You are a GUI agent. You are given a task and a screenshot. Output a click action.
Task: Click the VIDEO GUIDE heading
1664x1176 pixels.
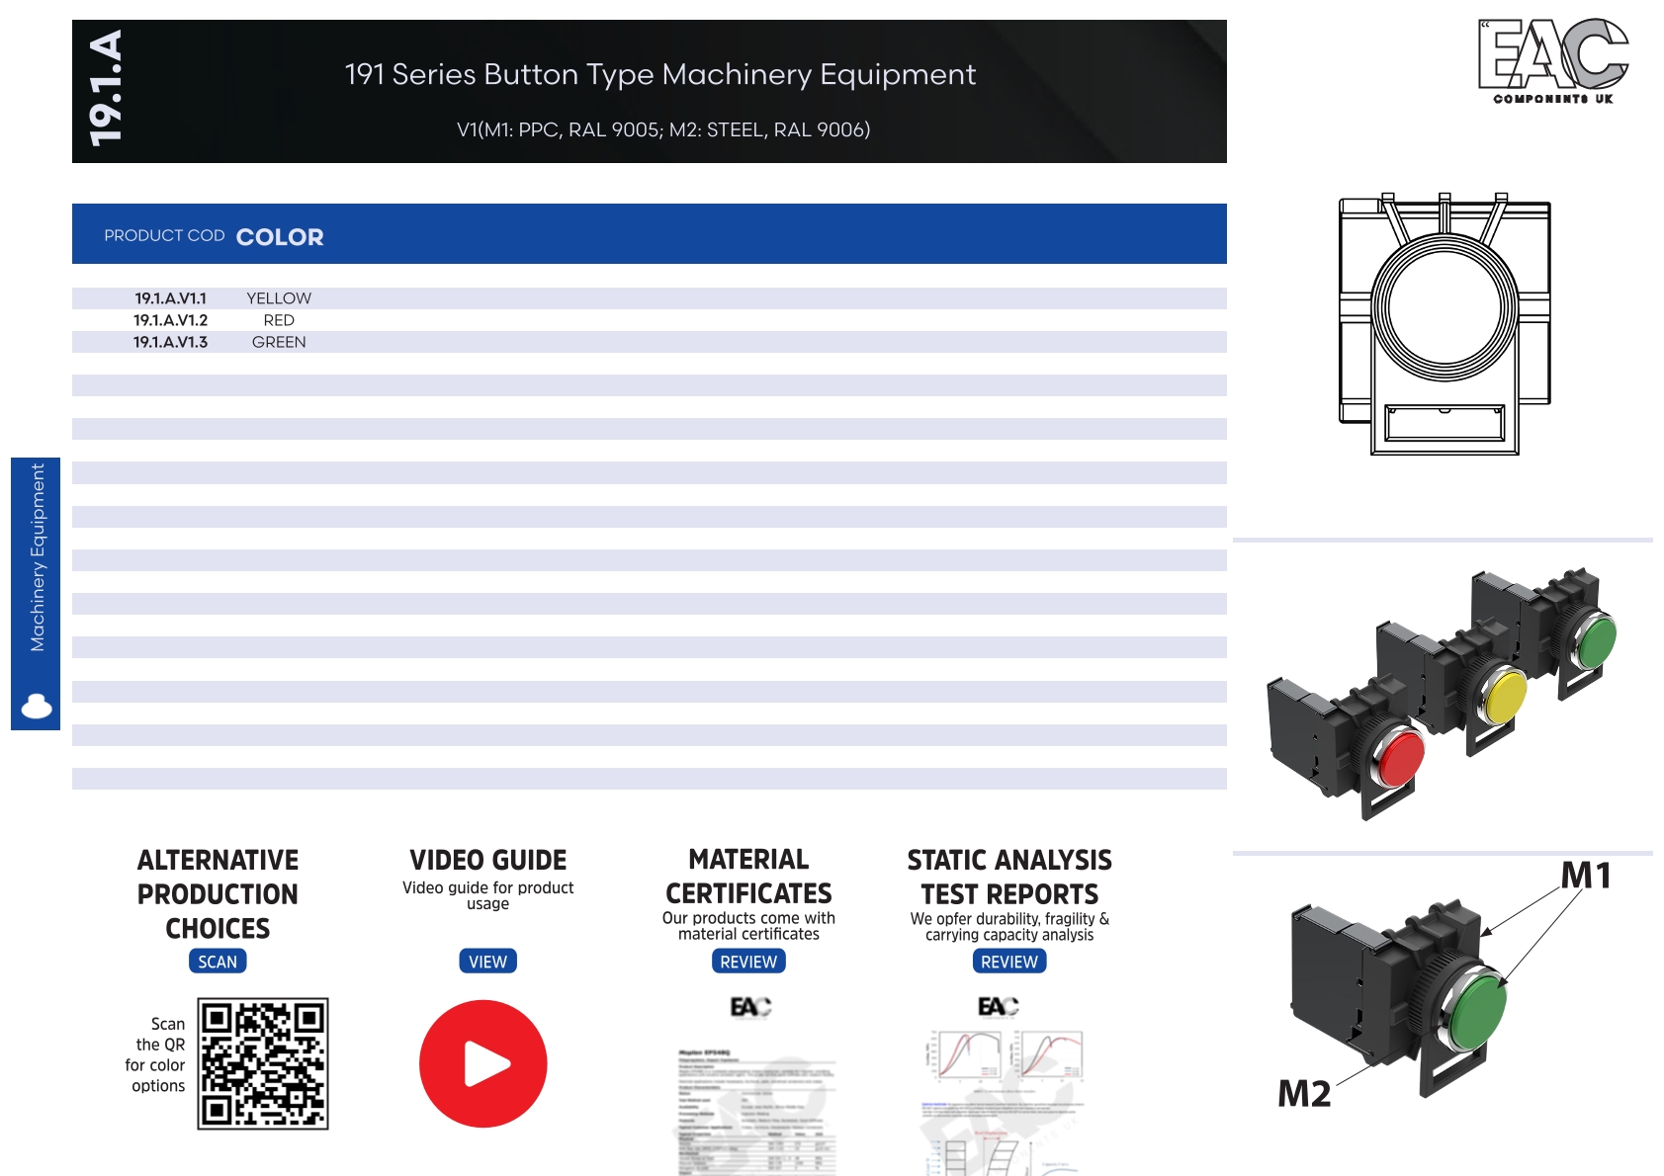[487, 860]
